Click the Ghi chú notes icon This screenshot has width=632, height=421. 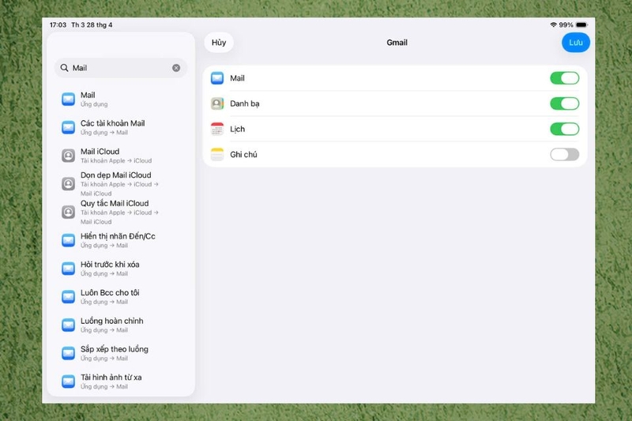[217, 154]
